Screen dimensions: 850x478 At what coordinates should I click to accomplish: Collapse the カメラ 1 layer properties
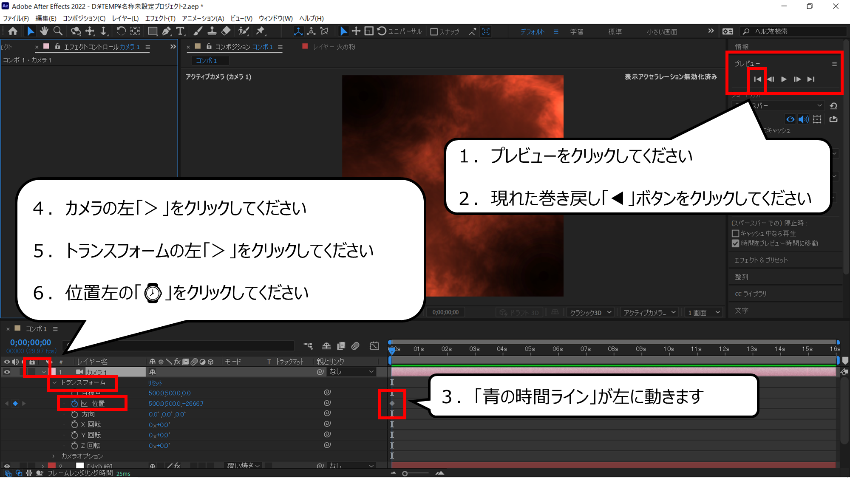tap(44, 372)
